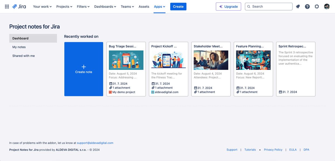Open the settings gear icon
Viewport: 335px width, 161px height.
(x=317, y=6)
